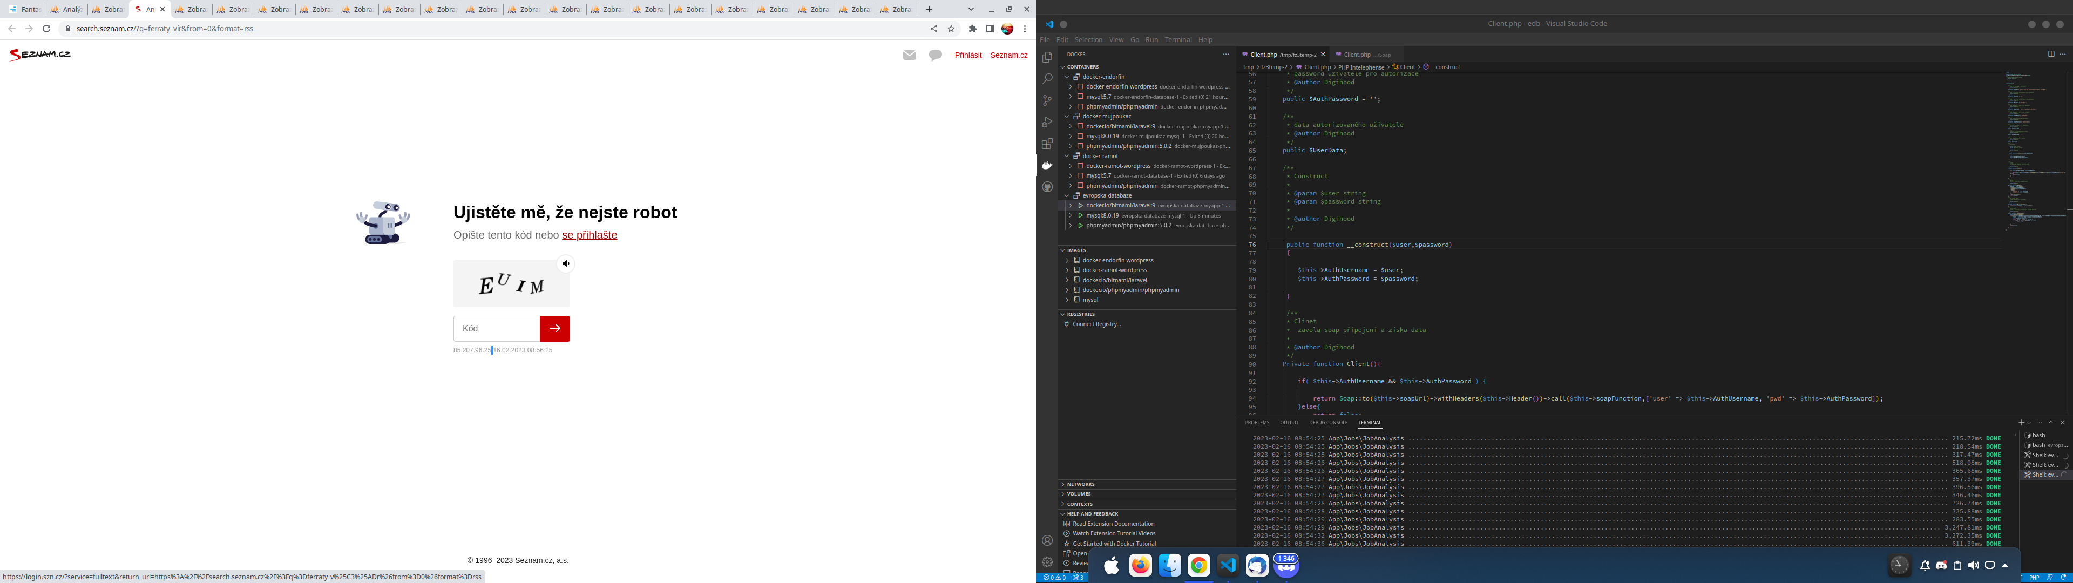
Task: Open the Přihlásit link
Action: pyautogui.click(x=967, y=55)
